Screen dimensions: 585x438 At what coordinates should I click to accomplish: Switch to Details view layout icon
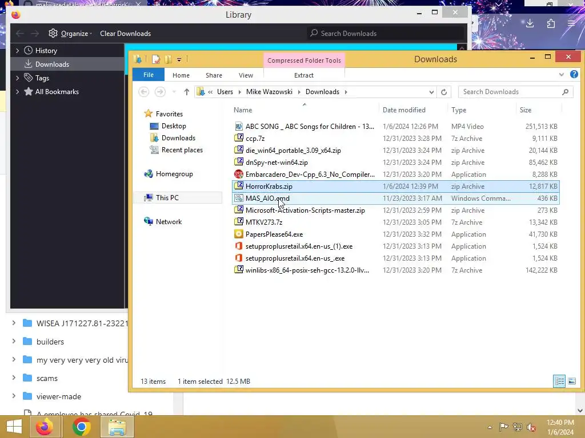559,381
